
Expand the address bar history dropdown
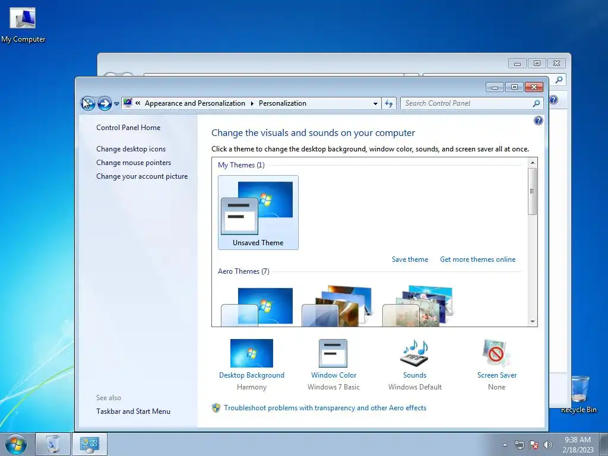375,103
